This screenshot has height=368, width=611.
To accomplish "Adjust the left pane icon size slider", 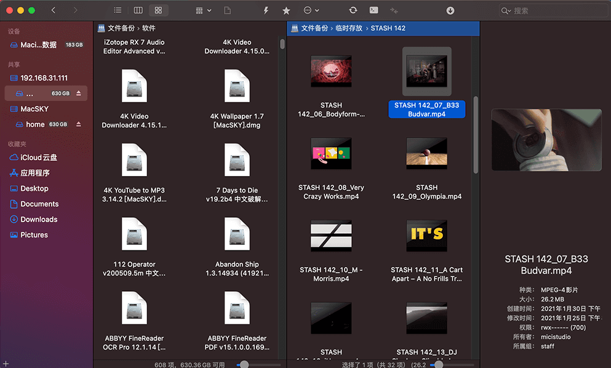I will tap(244, 364).
